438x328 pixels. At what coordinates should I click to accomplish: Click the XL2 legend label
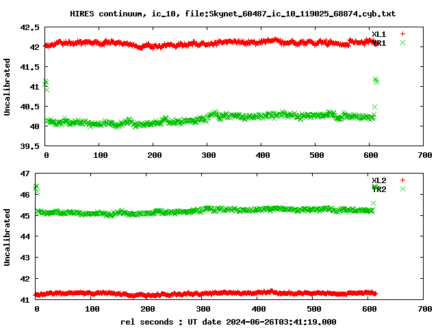click(378, 180)
